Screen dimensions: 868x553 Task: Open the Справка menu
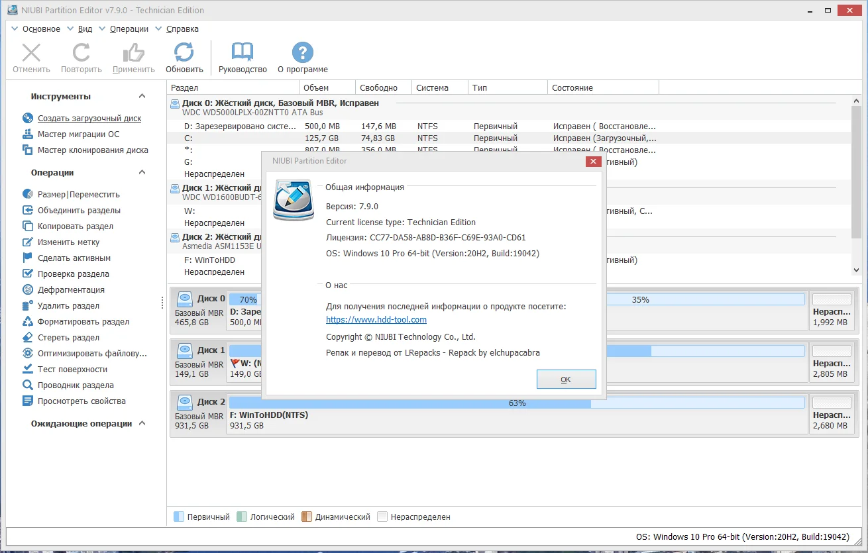point(182,29)
